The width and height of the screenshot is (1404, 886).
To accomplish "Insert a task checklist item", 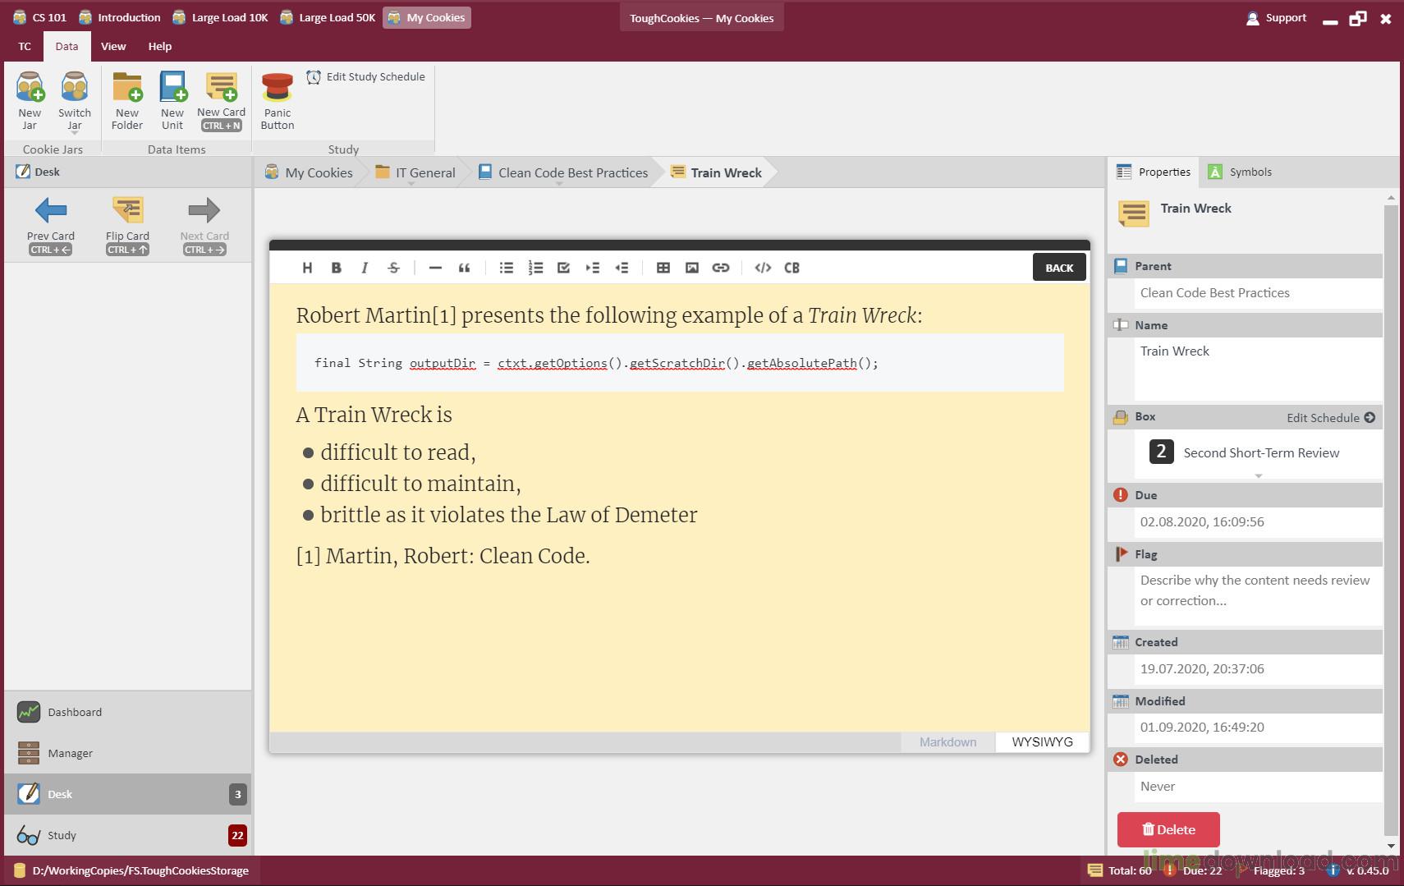I will [x=563, y=268].
